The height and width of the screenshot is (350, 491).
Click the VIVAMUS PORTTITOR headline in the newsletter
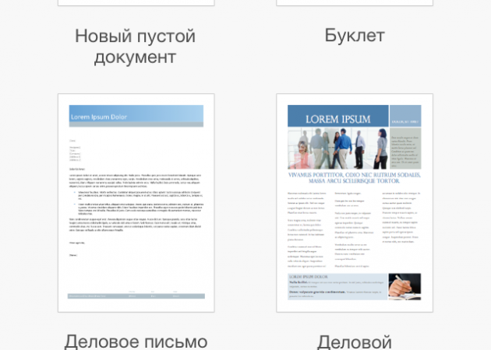click(x=355, y=178)
